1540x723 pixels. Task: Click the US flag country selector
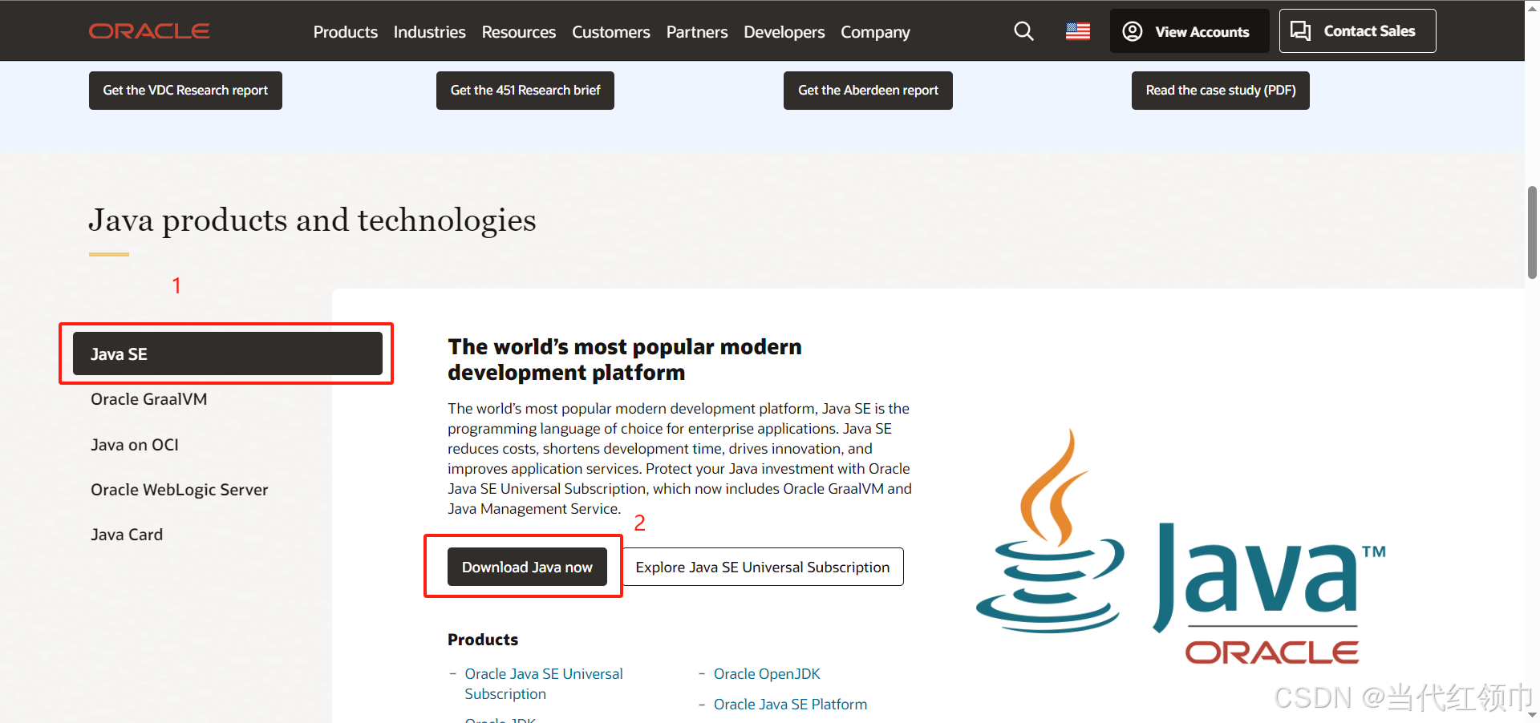point(1078,31)
